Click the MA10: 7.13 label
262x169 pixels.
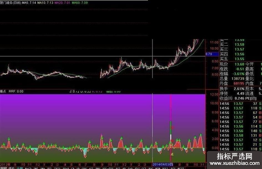(x=45, y=3)
